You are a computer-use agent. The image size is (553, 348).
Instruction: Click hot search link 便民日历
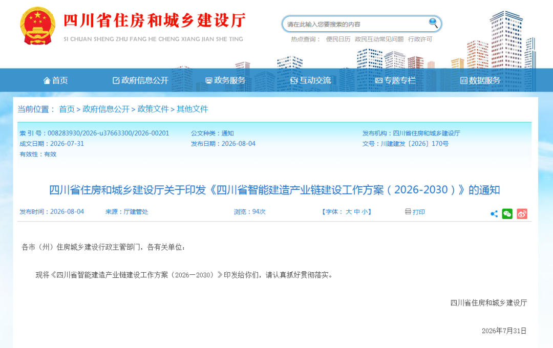click(x=338, y=39)
